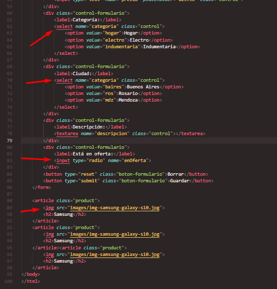This screenshot has height=289, width=277.
Task: Click the Hogar option text on line 63
Action: pyautogui.click(x=131, y=33)
